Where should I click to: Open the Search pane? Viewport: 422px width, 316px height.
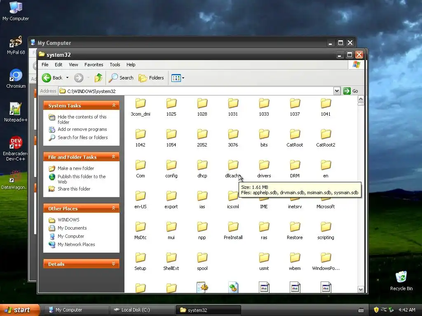click(x=121, y=78)
